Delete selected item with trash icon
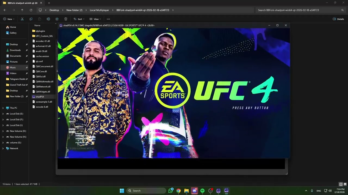Screen dimensions: 348x195 coord(66,19)
